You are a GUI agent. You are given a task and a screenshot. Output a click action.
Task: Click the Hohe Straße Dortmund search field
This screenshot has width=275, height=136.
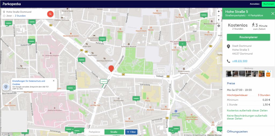(24, 12)
